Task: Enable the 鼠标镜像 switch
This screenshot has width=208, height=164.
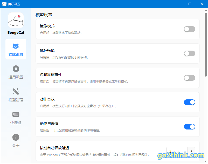Action: coord(189,53)
